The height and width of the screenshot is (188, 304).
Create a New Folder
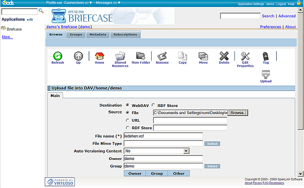pos(141,56)
